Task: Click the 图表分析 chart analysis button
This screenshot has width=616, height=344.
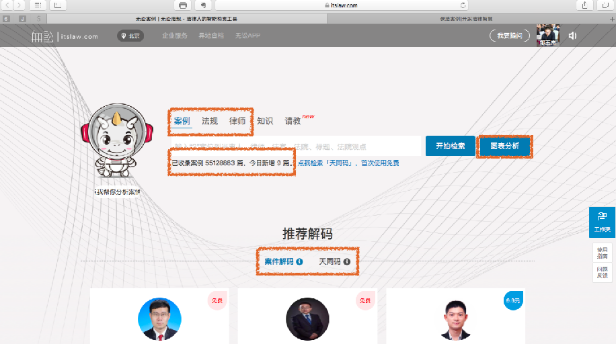Action: pos(504,146)
